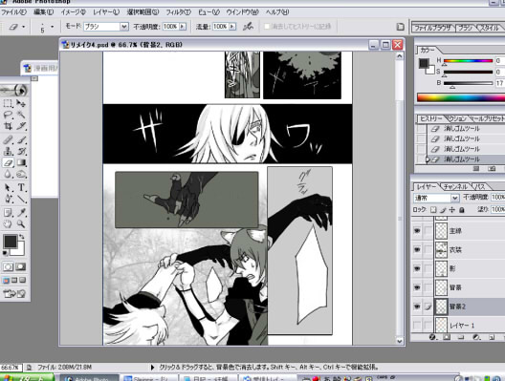Select the History Brush tool

(x=21, y=151)
